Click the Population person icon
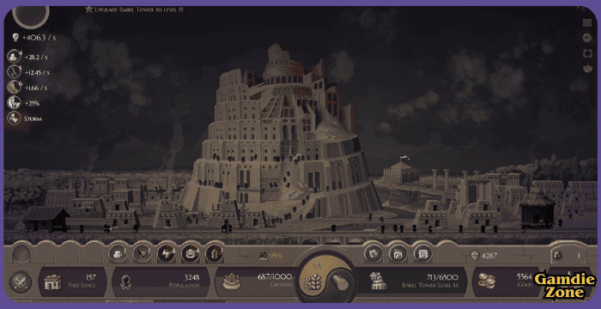 pos(125,282)
